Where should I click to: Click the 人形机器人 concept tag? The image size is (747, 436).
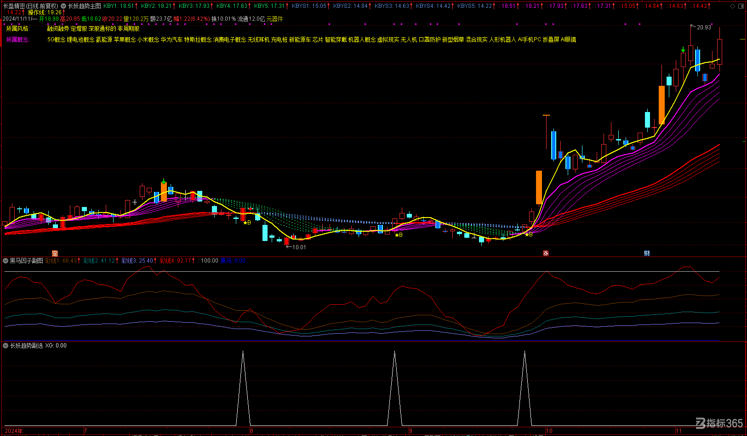tap(502, 39)
